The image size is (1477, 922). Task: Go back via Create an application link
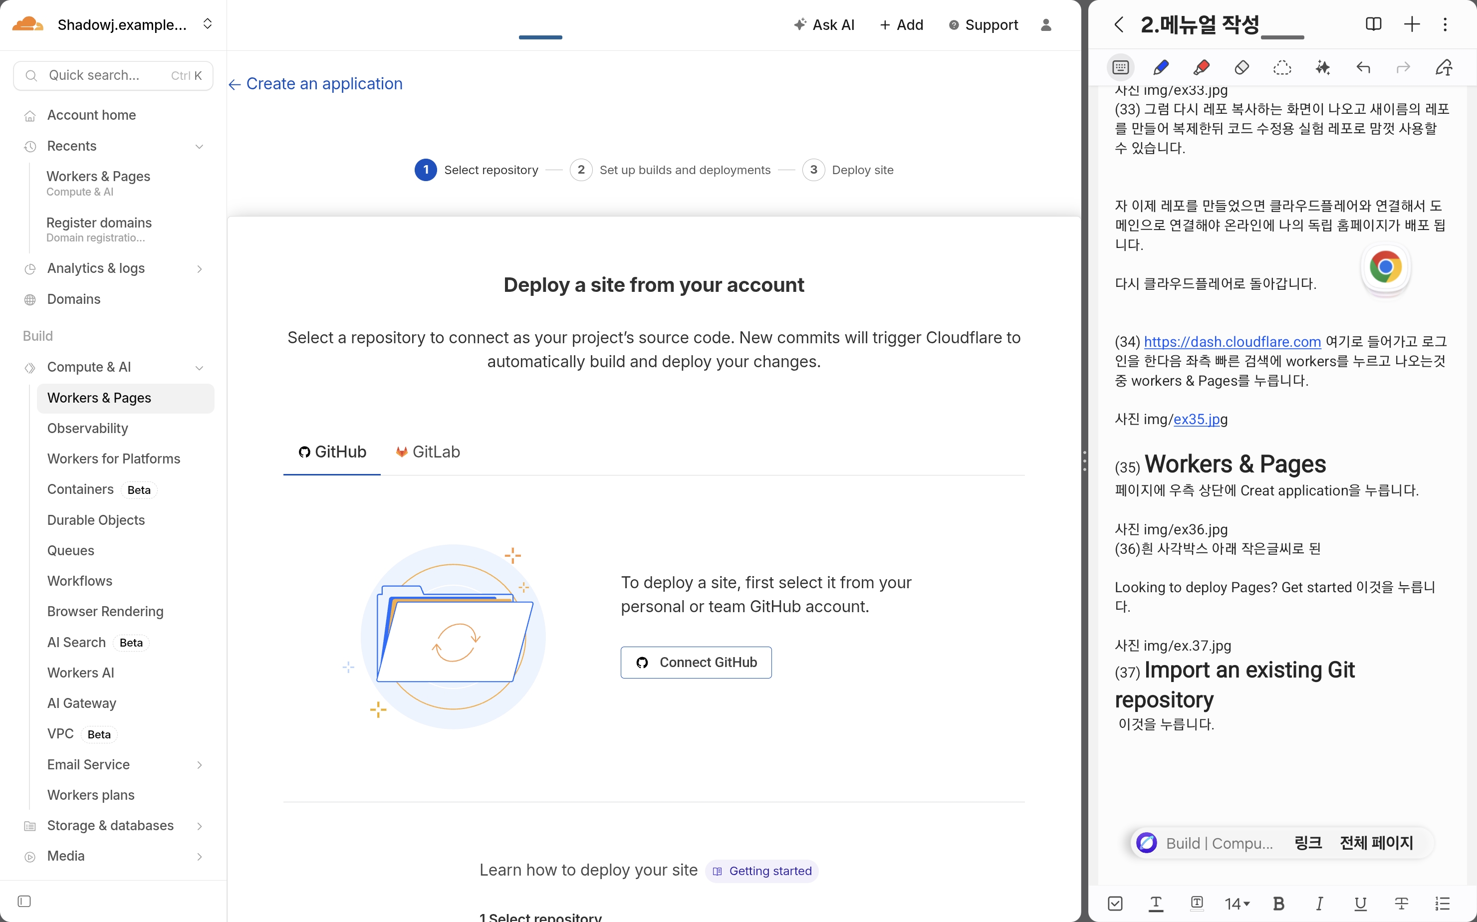316,83
